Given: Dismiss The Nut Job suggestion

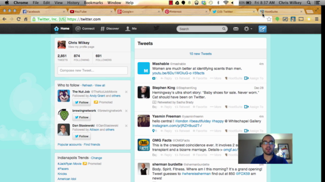Looking at the screenshot, I should 126,92.
